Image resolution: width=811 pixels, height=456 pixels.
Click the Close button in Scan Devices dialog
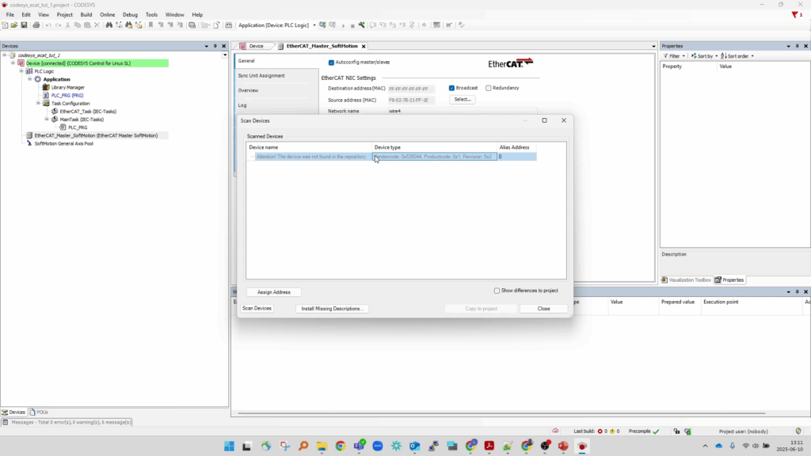[543, 309]
